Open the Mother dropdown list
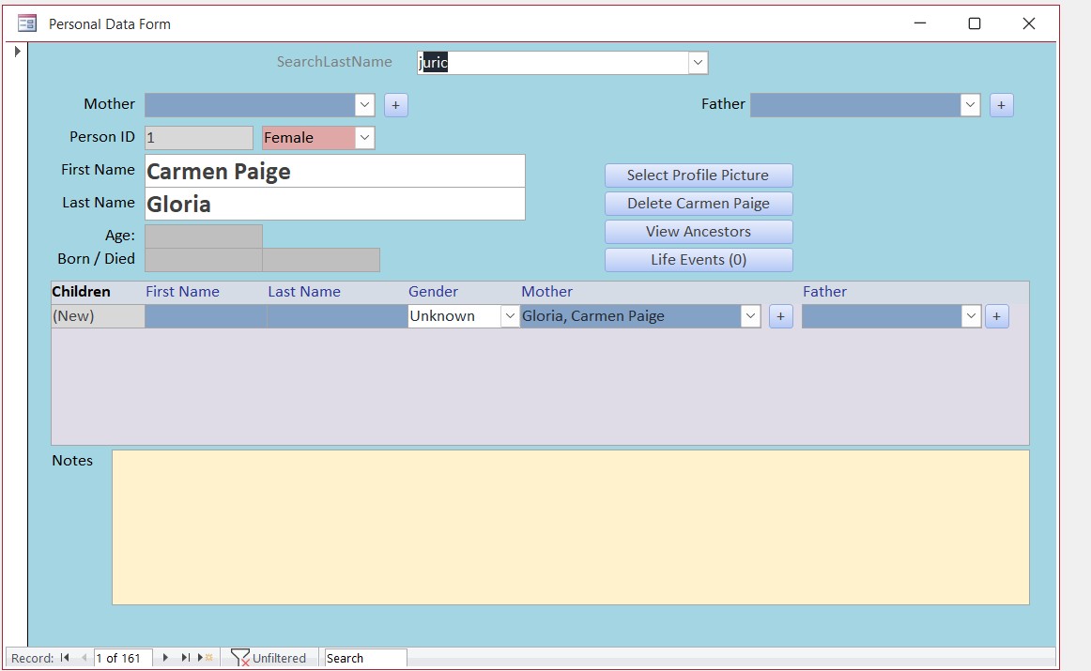The height and width of the screenshot is (671, 1091). (x=364, y=105)
